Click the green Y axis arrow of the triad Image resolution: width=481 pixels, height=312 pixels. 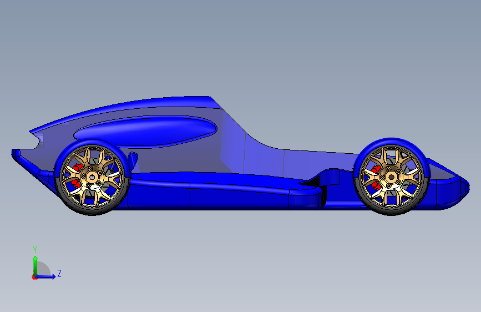[36, 266]
